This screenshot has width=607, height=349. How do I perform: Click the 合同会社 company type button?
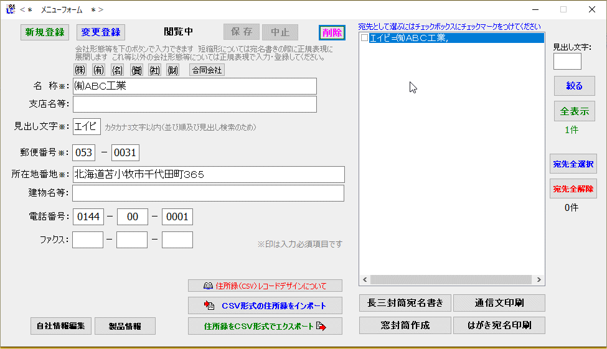(207, 70)
